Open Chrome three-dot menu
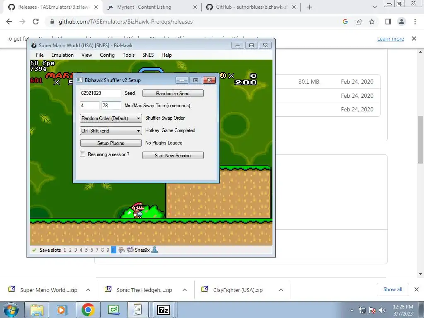This screenshot has width=424, height=318. coord(415,22)
